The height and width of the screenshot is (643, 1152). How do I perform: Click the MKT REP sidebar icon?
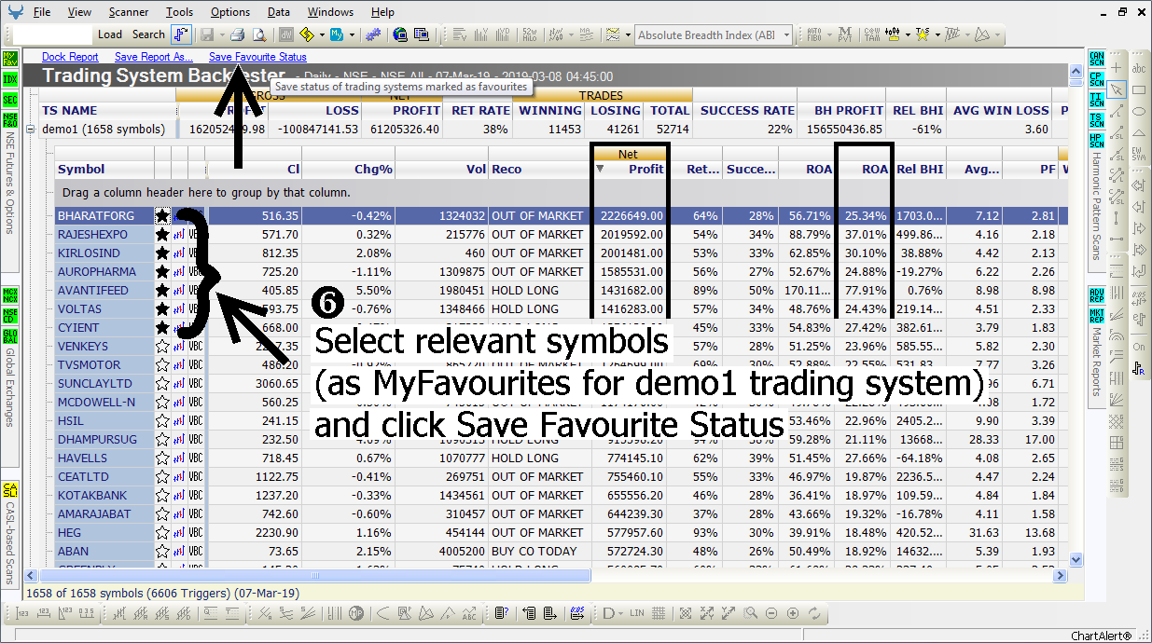[x=1097, y=317]
